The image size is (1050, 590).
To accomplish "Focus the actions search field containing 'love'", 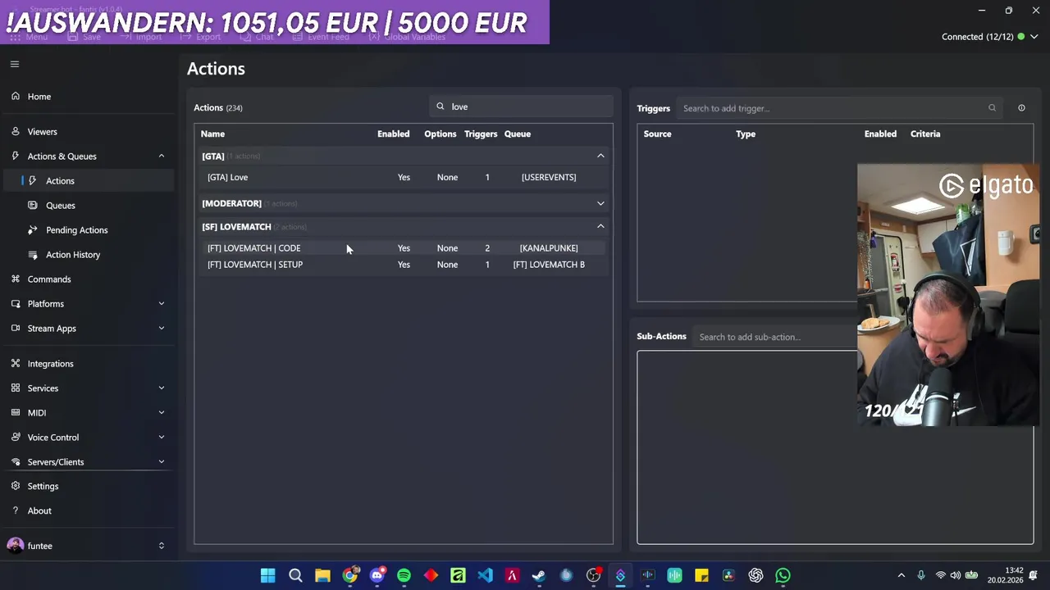I will pos(521,107).
